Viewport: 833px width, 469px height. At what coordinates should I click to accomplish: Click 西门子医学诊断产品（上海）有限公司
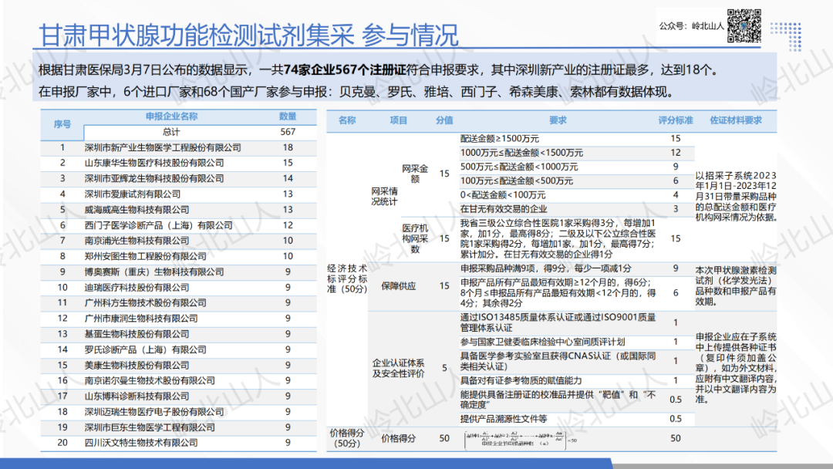point(158,225)
